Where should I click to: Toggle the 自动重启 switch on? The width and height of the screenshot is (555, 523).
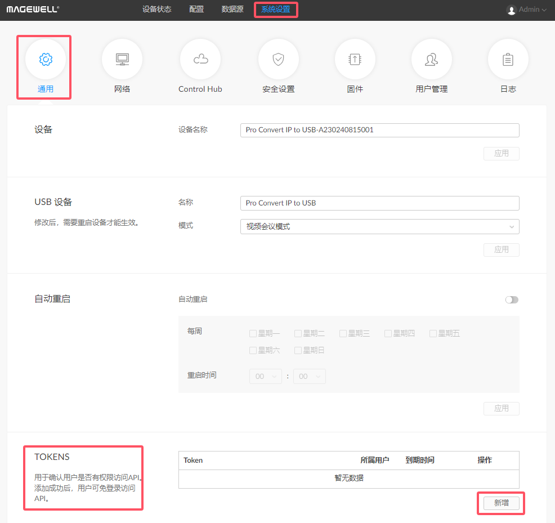point(512,300)
